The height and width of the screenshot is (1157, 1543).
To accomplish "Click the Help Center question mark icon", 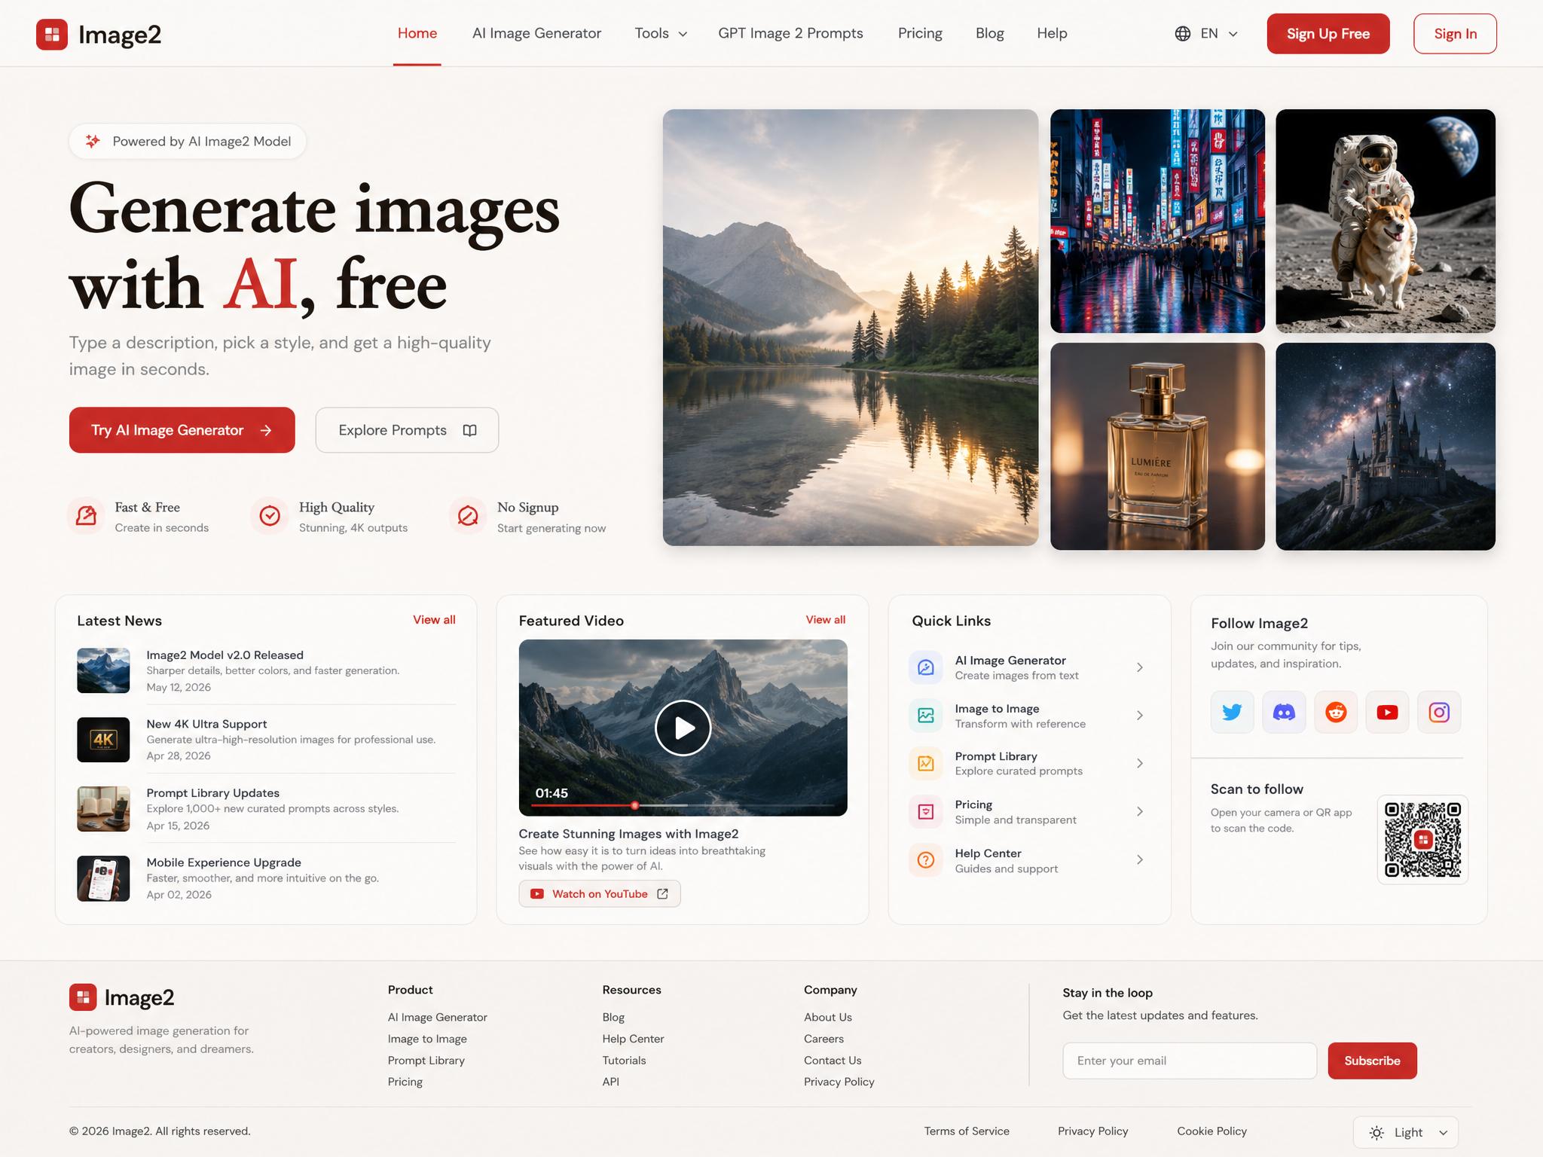I will pos(926,859).
